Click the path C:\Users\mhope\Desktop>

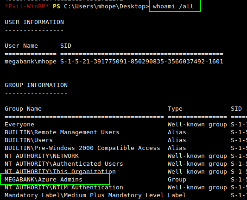(x=107, y=6)
